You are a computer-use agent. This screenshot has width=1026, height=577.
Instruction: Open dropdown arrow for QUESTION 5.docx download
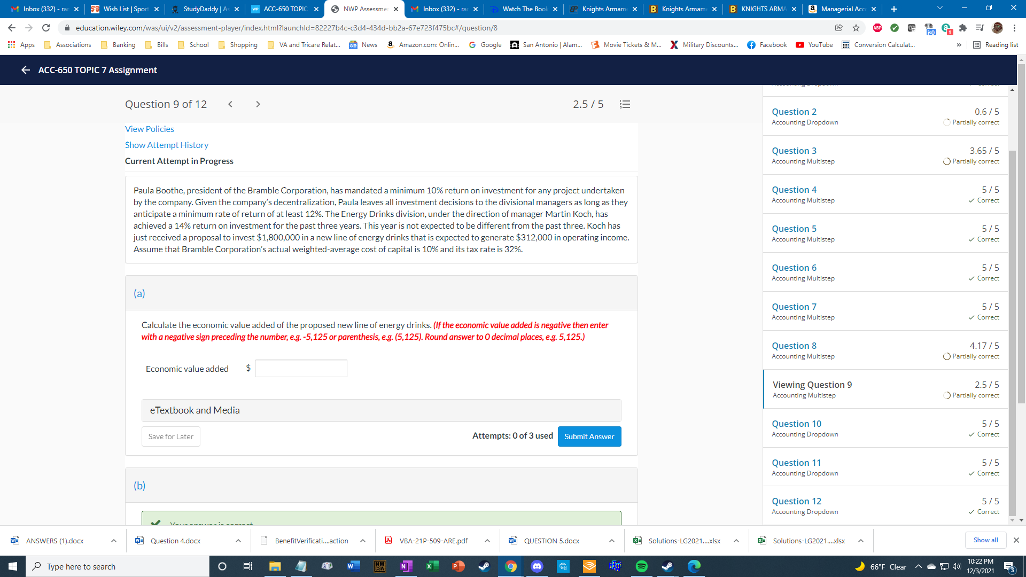[x=611, y=541]
